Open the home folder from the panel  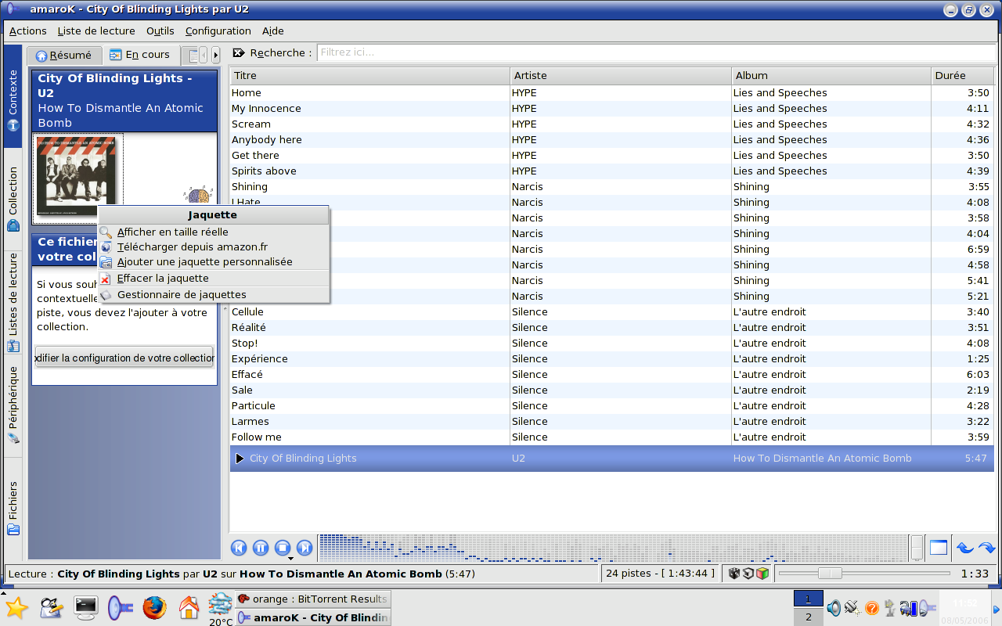coord(189,607)
